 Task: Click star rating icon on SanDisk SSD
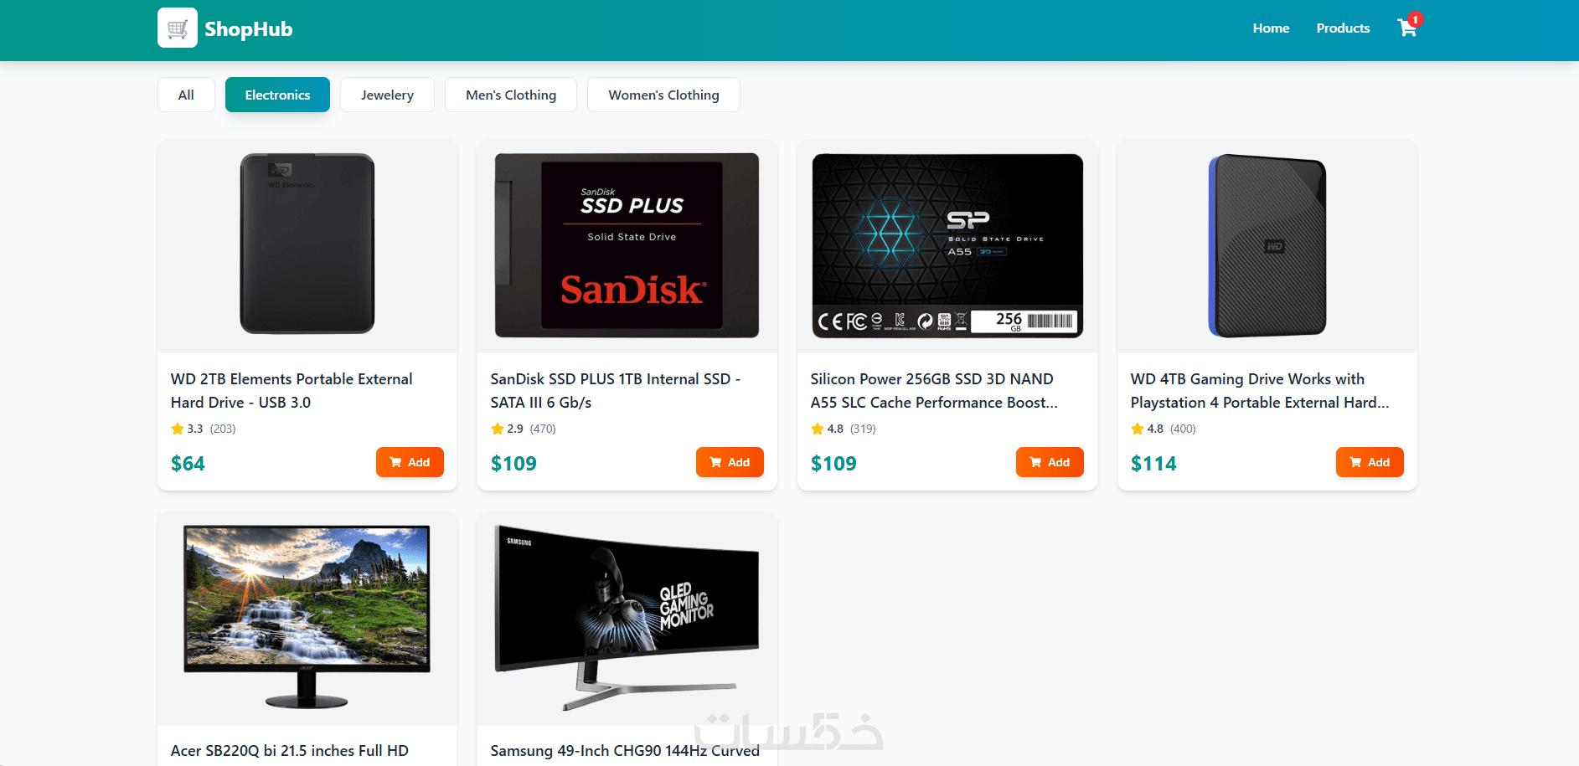[x=498, y=429]
